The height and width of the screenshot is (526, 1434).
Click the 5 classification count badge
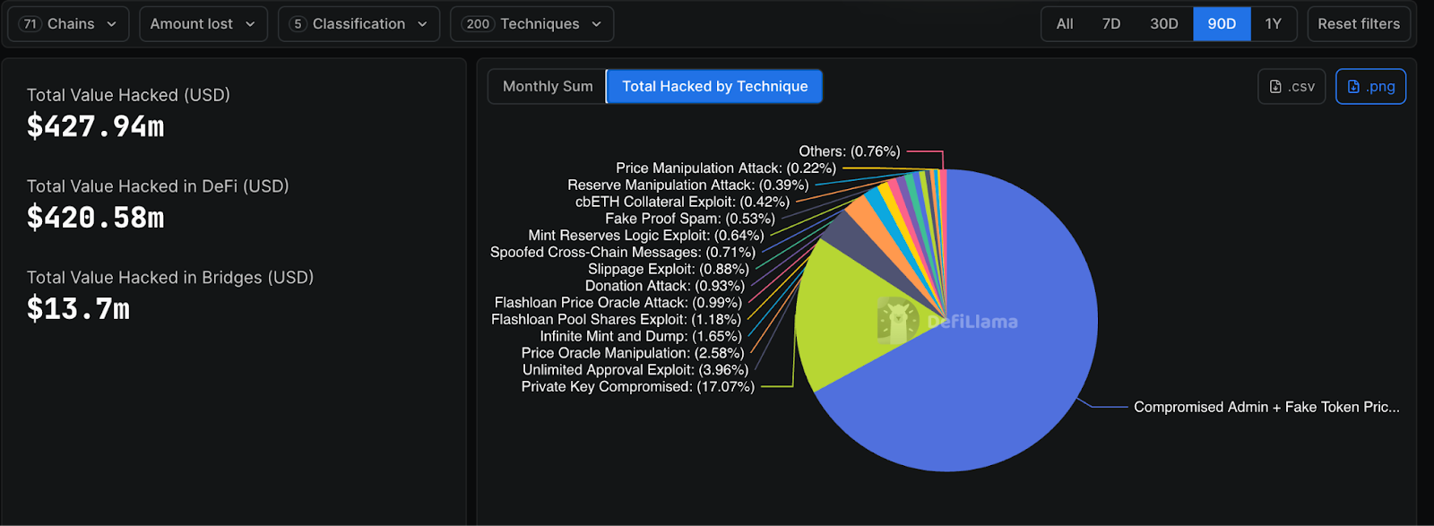pyautogui.click(x=298, y=24)
